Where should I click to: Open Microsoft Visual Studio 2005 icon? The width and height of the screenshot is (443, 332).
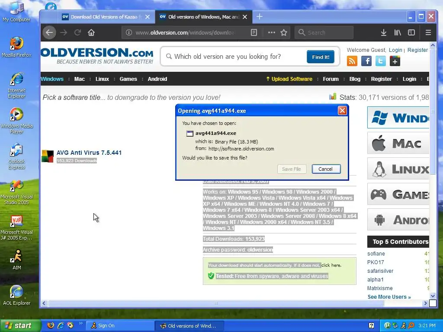pyautogui.click(x=16, y=192)
